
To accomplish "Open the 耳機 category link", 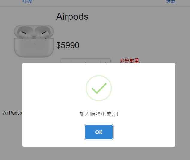I will [27, 1].
